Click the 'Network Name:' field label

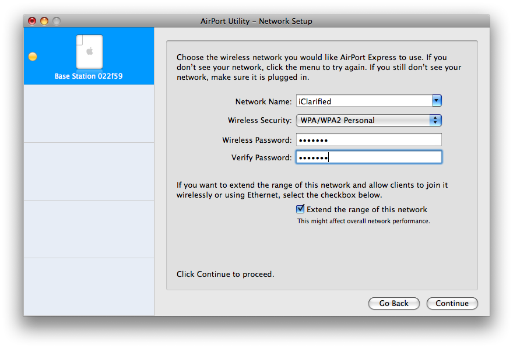(x=263, y=101)
